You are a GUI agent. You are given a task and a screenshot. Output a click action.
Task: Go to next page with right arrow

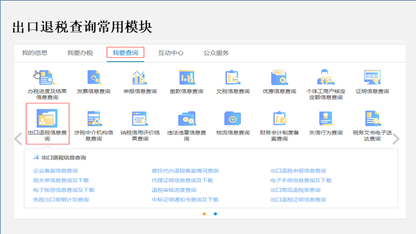click(x=396, y=139)
